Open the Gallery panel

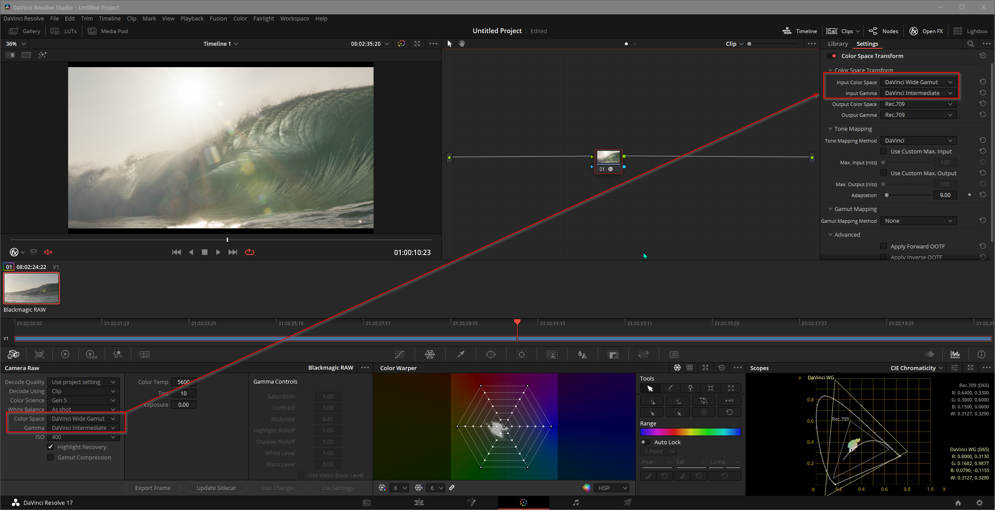coord(25,31)
